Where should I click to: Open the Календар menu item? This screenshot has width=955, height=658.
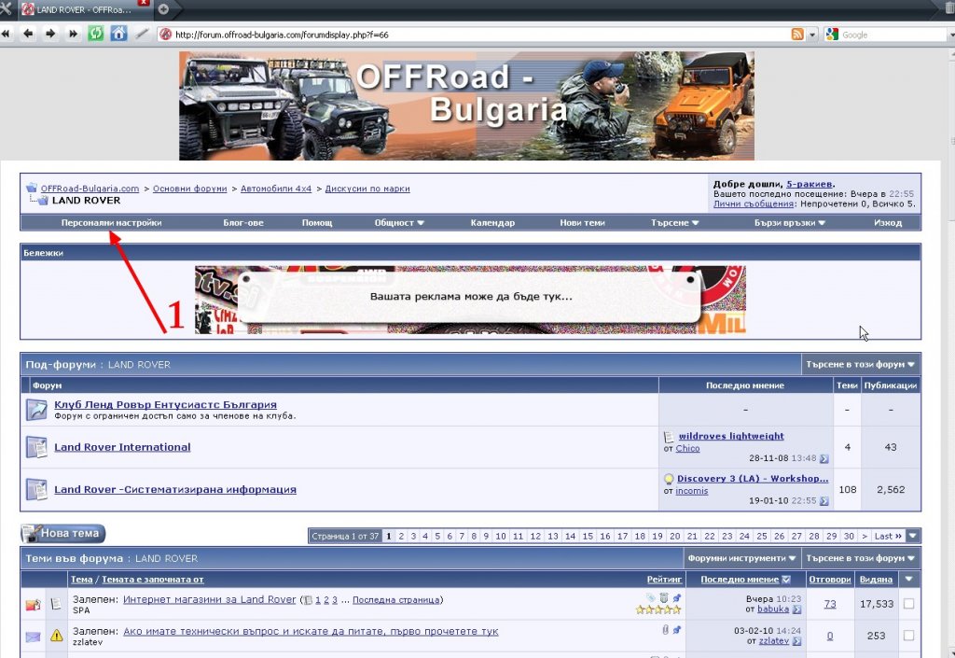point(492,223)
